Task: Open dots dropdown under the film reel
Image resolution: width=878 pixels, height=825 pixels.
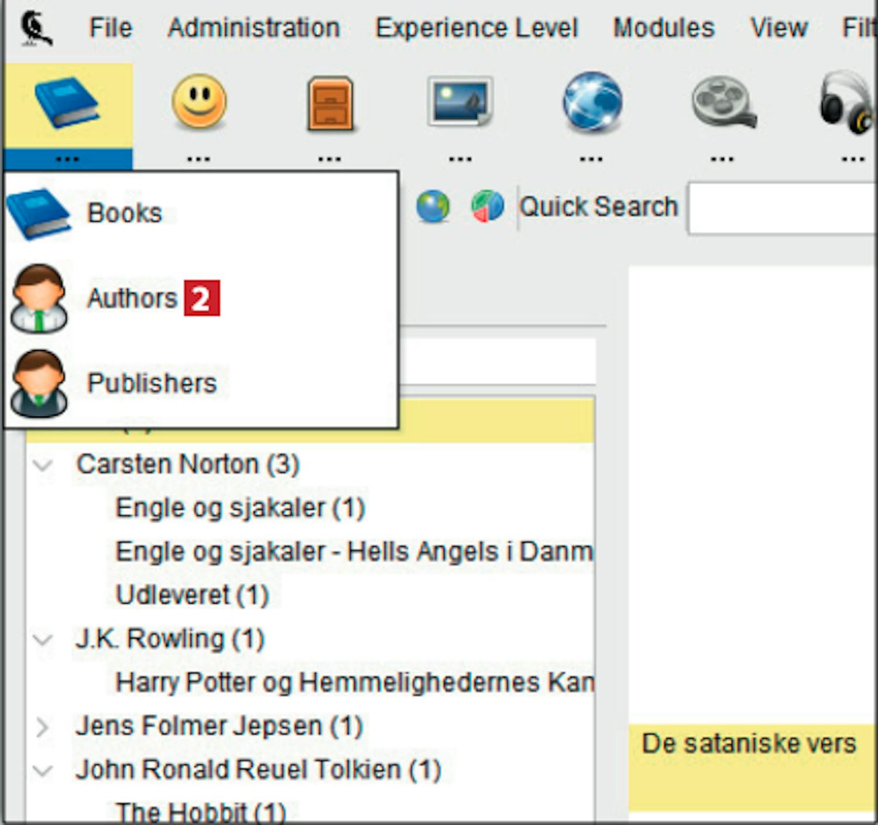Action: pos(722,159)
